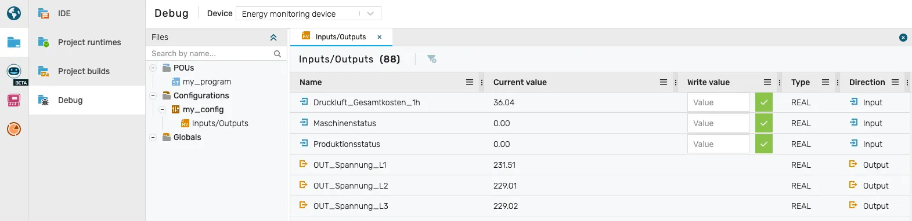
Task: Open the orange pie chart icon
Action: pos(14,129)
